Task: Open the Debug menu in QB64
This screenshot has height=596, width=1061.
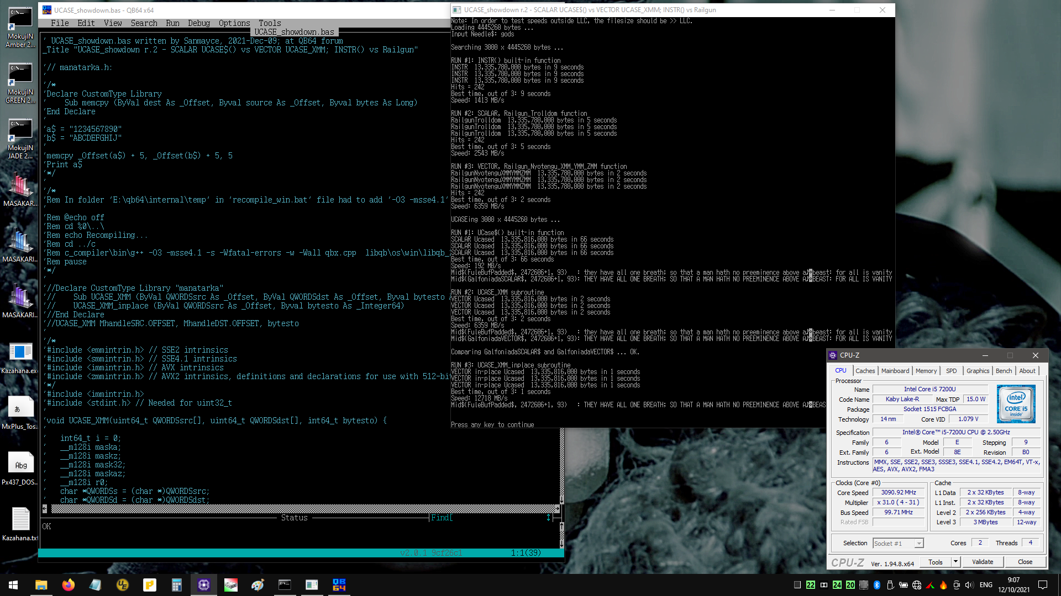Action: 199,23
